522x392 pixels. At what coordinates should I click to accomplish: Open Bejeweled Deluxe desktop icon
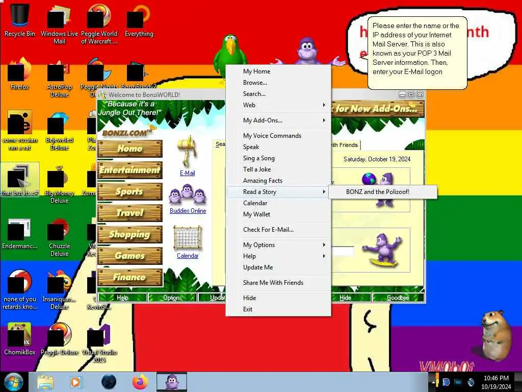[x=59, y=131]
